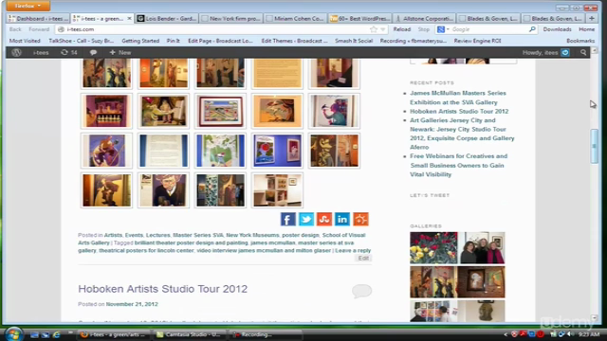The image size is (607, 341).
Task: Click November 21, 2012 date link
Action: [x=132, y=304]
